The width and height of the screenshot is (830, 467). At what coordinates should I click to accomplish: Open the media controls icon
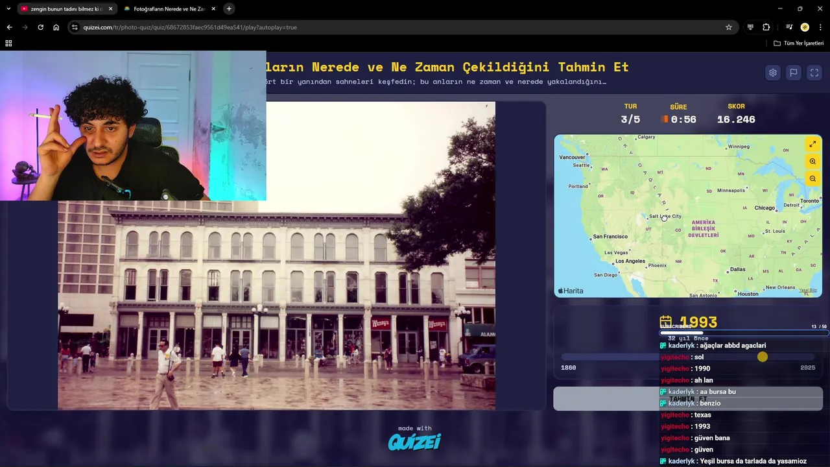[x=789, y=27]
